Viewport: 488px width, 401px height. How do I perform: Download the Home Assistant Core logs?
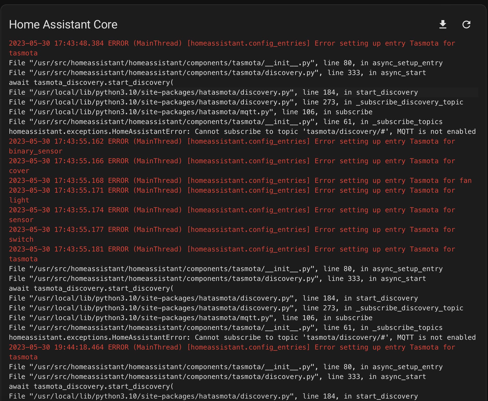click(443, 24)
